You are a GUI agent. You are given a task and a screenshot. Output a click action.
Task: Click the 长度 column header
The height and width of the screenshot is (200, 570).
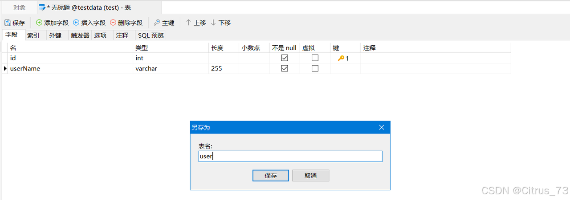[x=224, y=48]
